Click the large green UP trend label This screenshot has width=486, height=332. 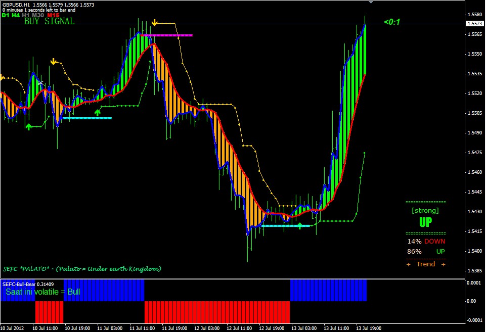(x=425, y=222)
